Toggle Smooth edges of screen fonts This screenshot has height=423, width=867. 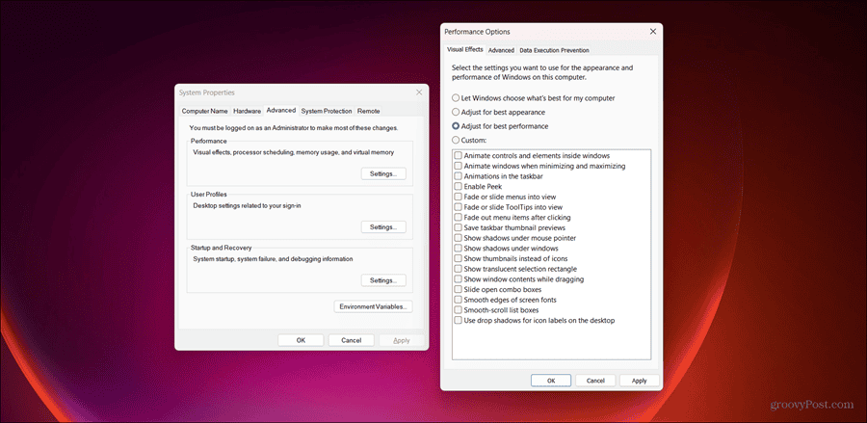(458, 300)
